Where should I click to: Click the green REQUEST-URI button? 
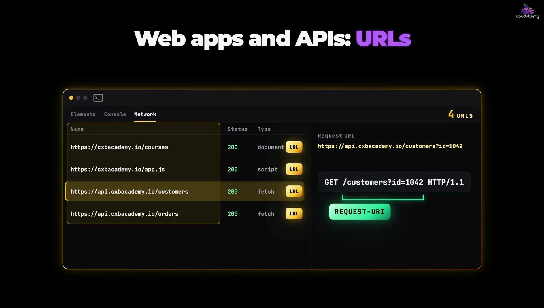360,212
